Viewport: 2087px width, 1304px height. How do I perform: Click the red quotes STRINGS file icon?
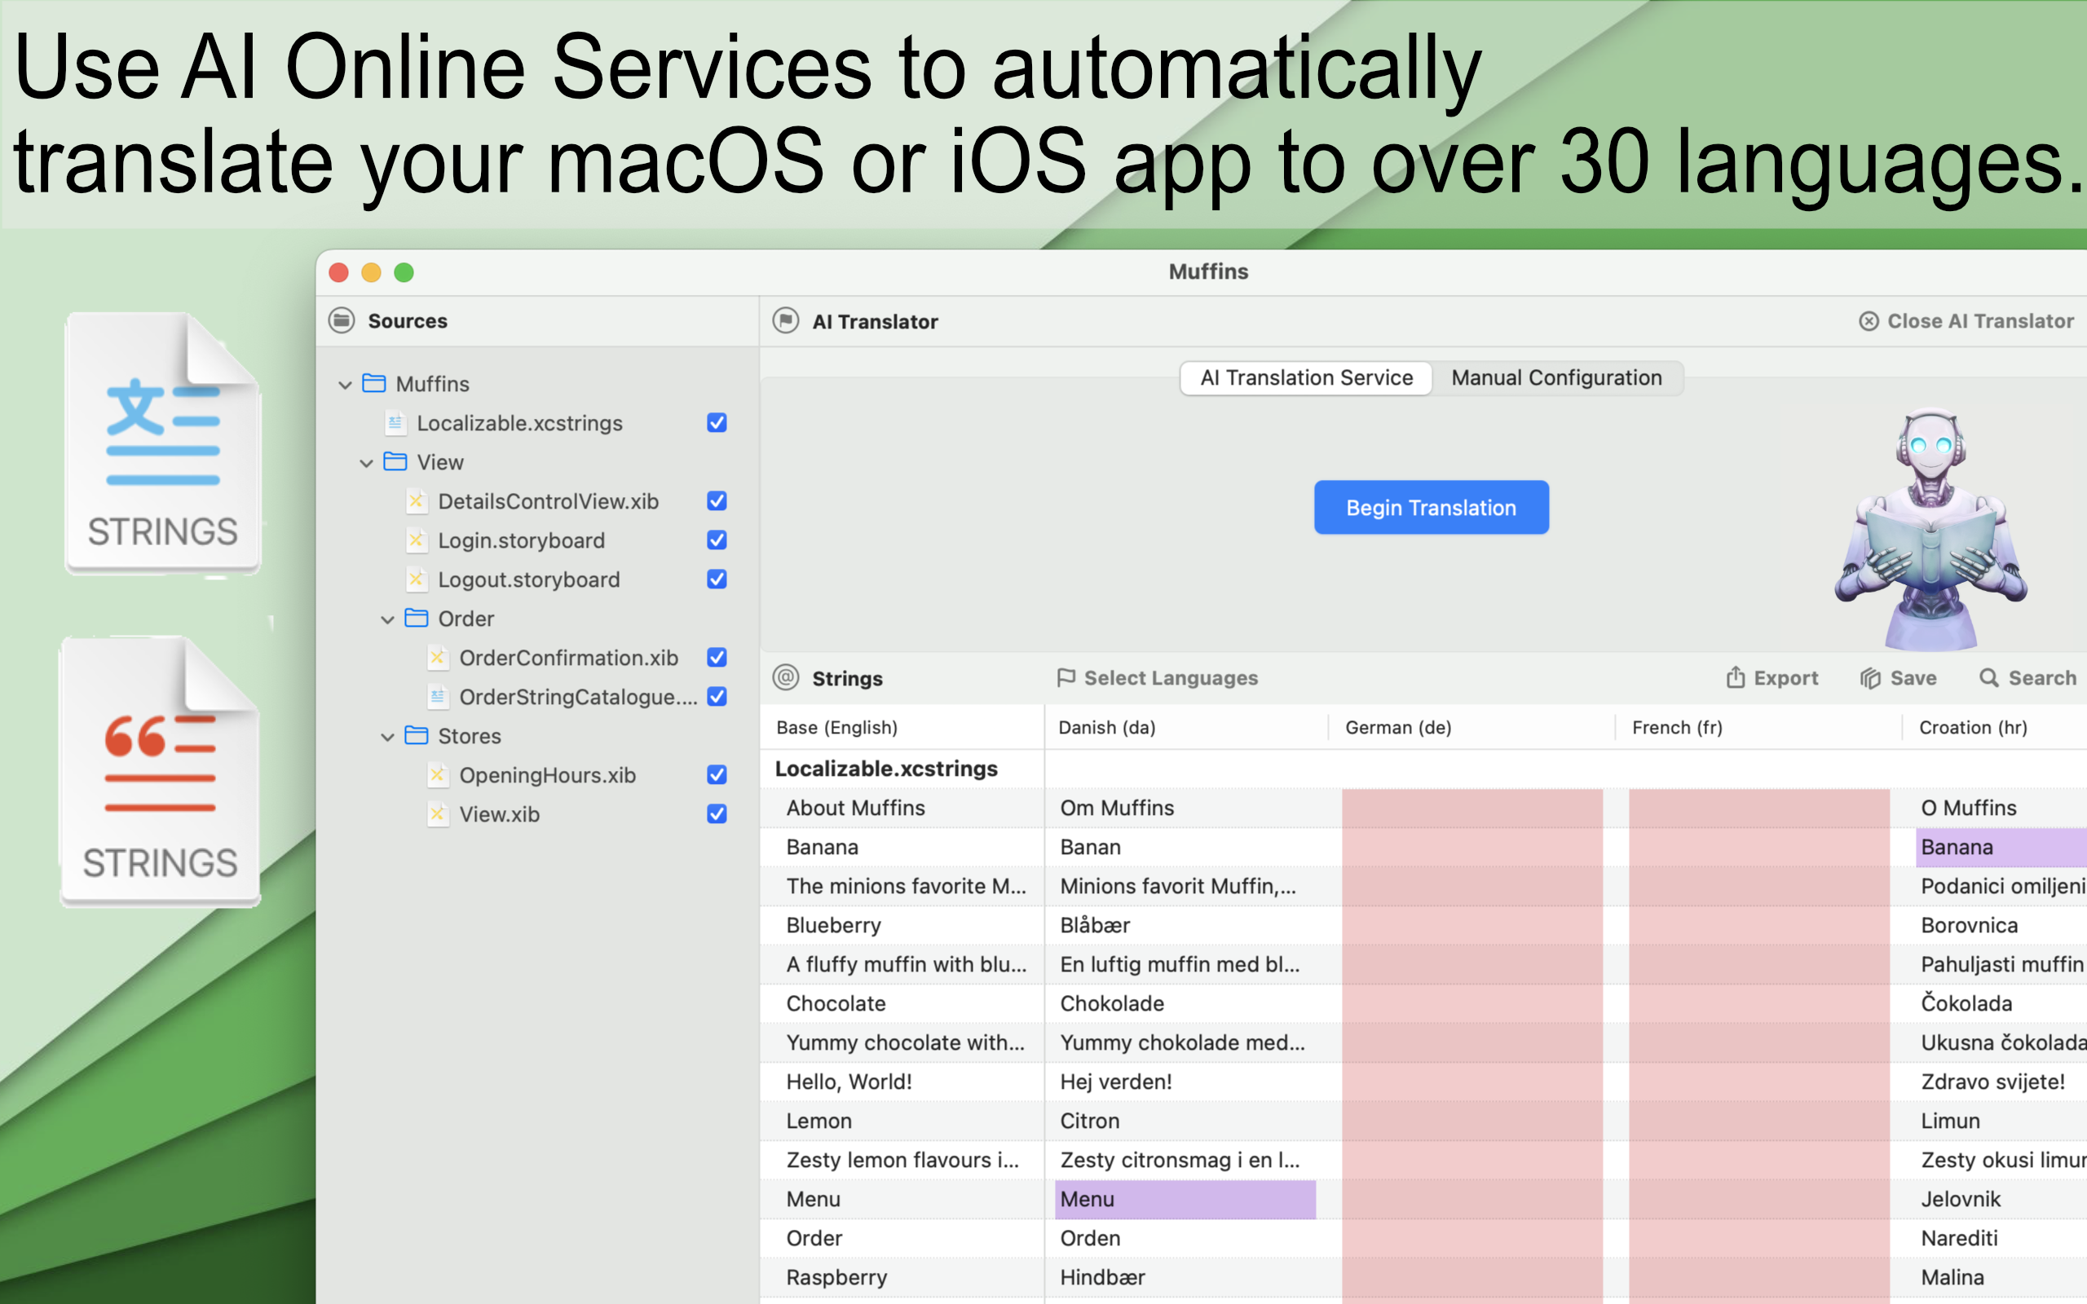(x=161, y=772)
